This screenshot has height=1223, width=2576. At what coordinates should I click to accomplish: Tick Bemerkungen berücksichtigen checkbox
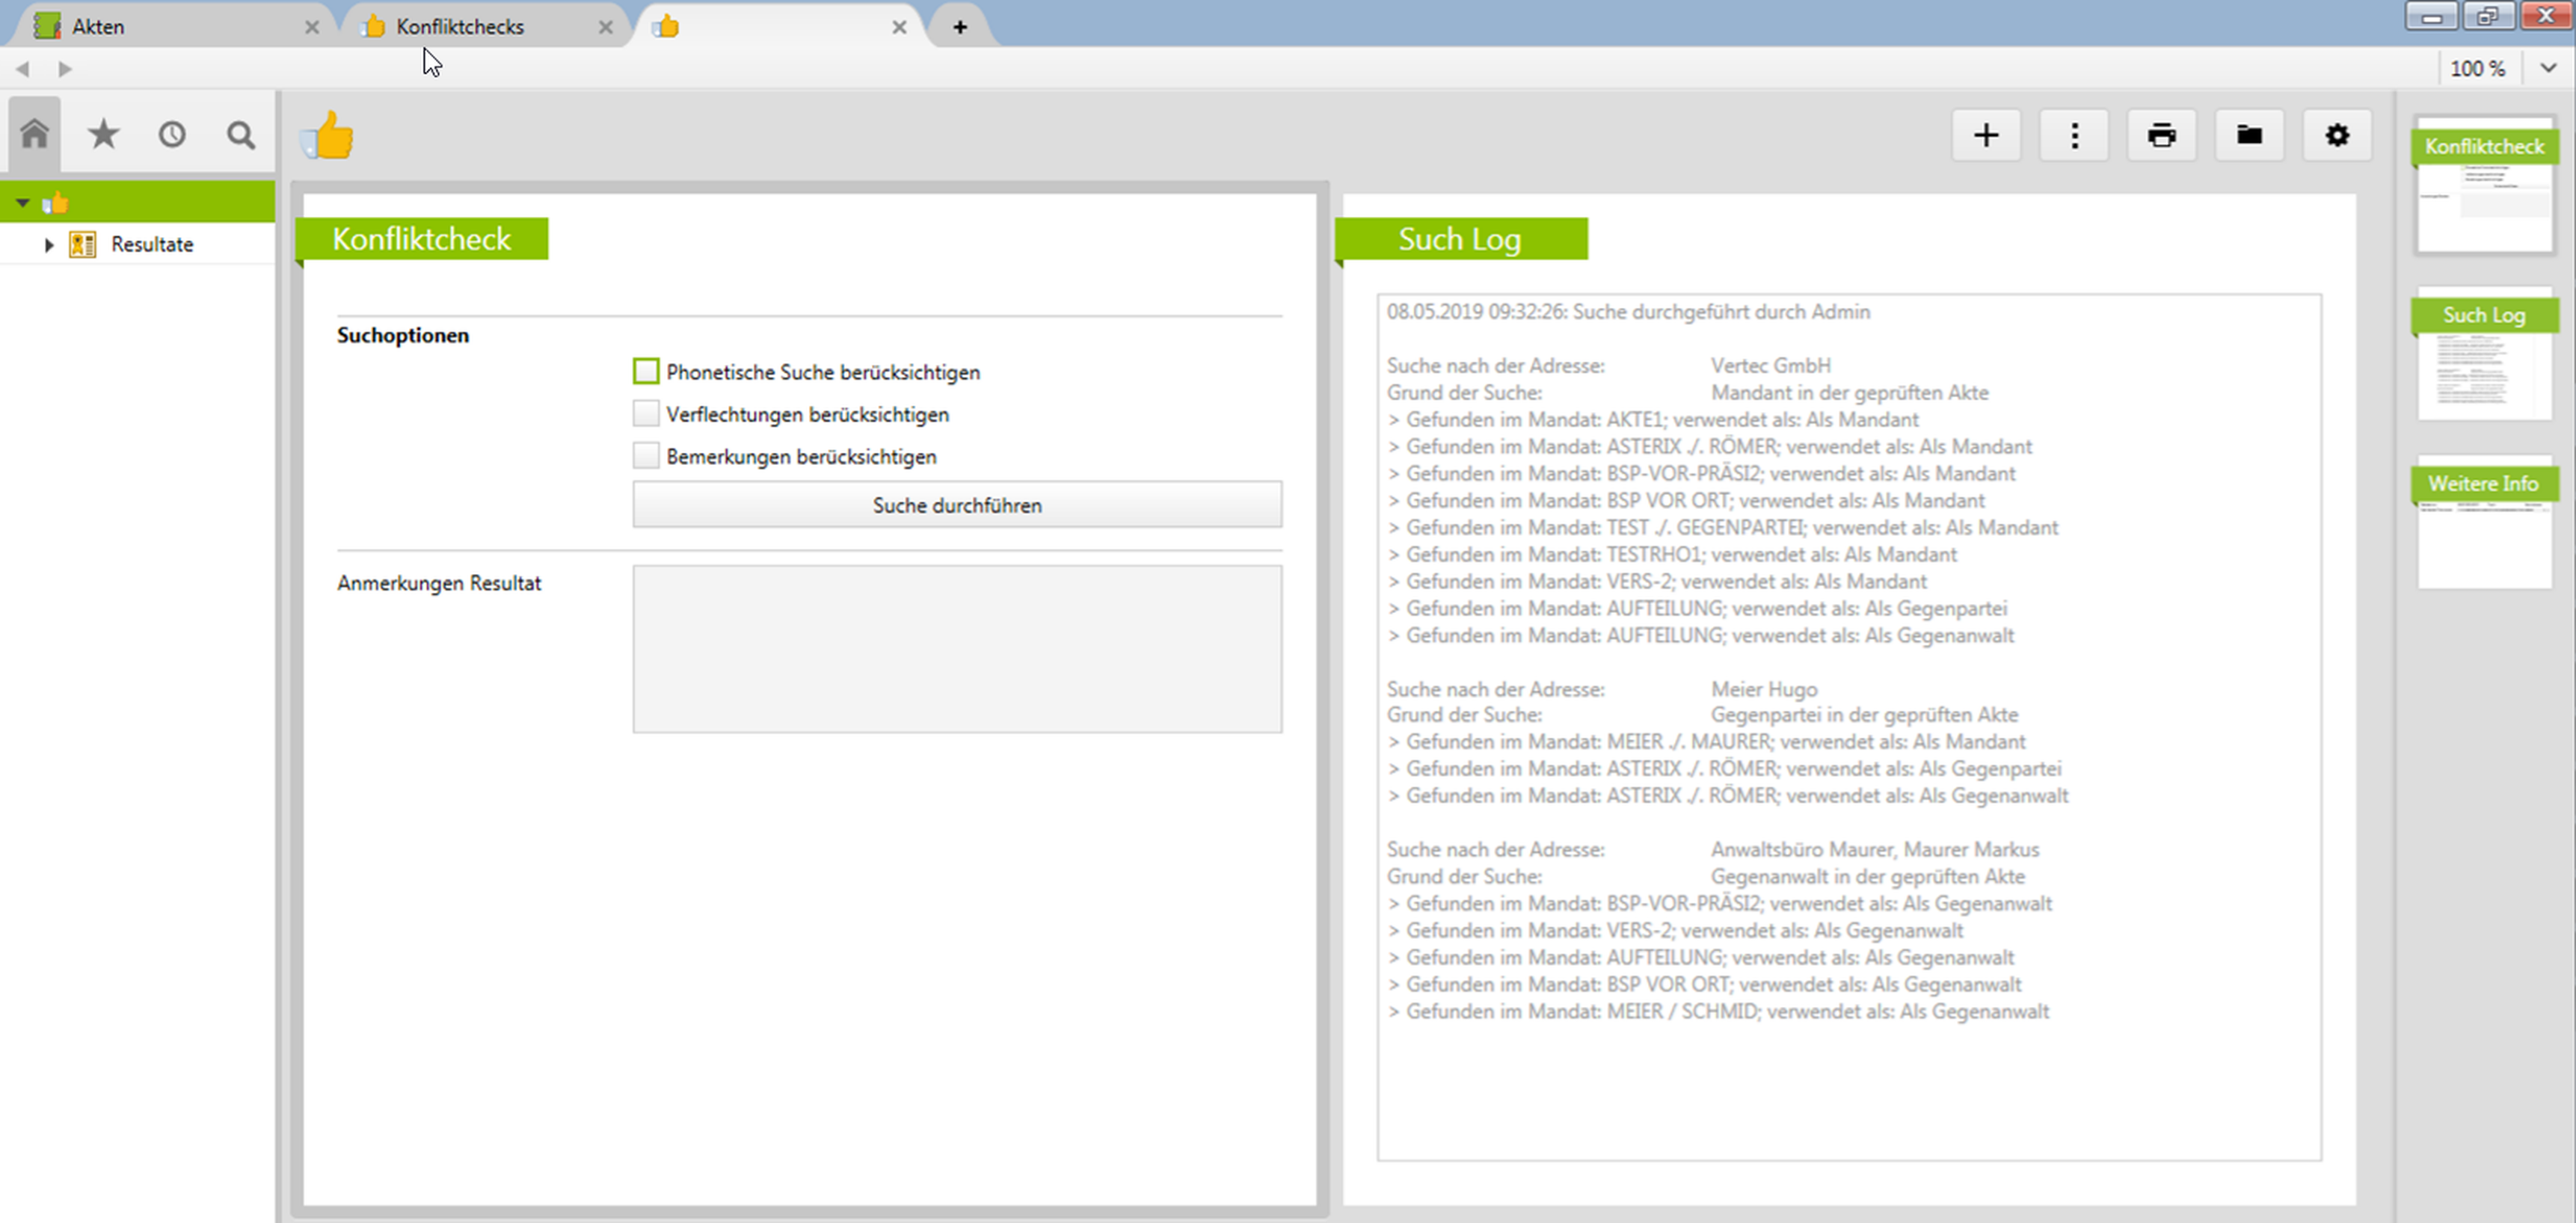[646, 457]
